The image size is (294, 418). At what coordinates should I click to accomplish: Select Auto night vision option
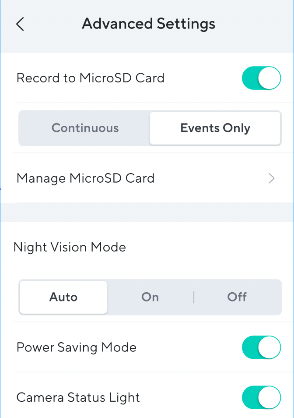pyautogui.click(x=63, y=297)
